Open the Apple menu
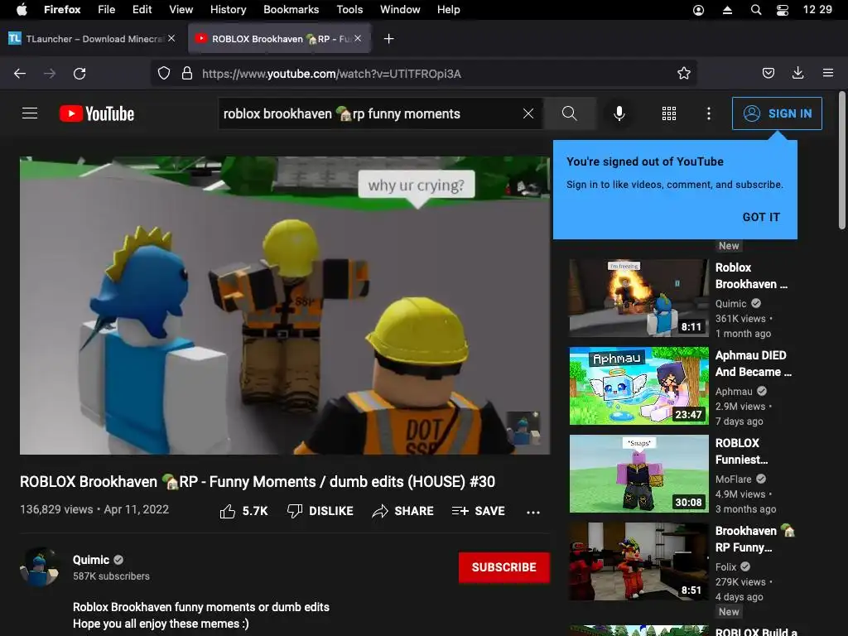Viewport: 848px width, 636px height. [x=22, y=9]
